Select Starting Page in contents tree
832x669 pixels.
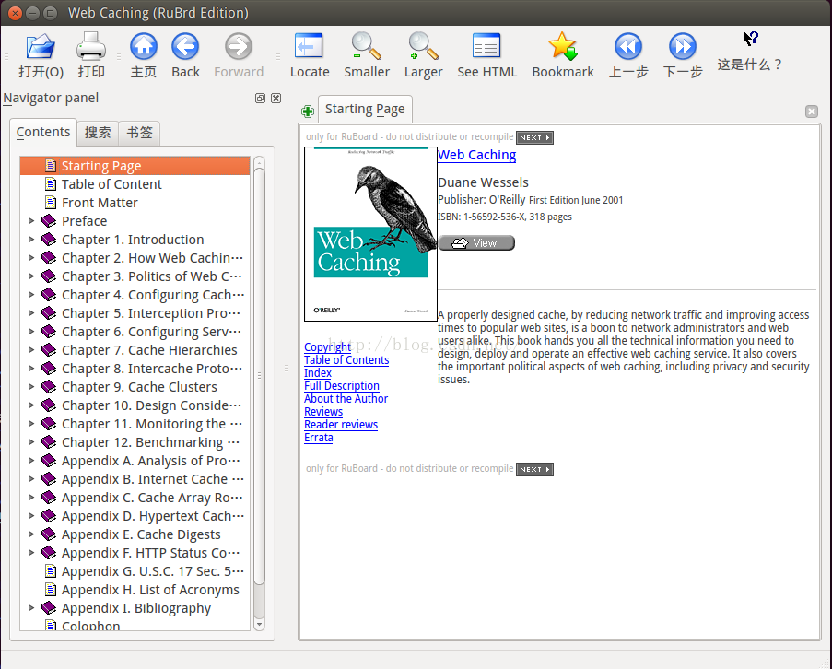[135, 166]
